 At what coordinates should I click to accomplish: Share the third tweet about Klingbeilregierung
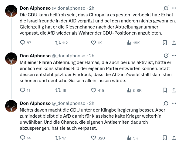click(174, 138)
